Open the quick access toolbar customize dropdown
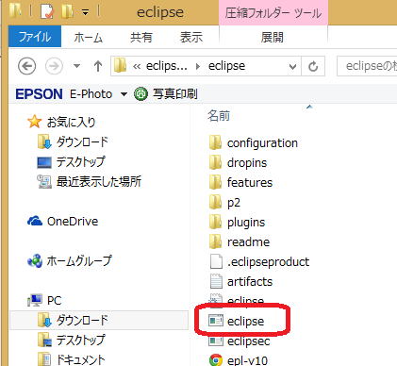 tap(85, 12)
